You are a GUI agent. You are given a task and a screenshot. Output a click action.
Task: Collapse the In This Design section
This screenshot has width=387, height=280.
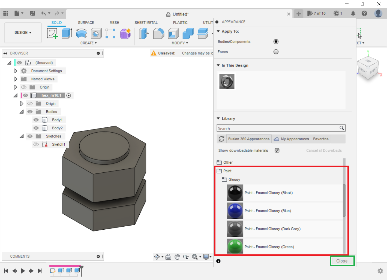[x=218, y=65]
